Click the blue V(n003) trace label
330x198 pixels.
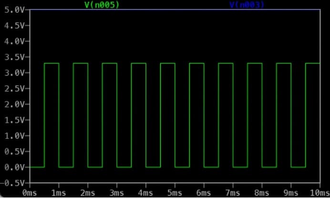click(x=247, y=5)
